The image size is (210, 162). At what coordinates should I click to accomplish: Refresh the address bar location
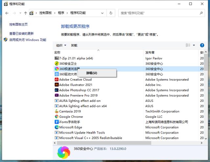click(x=111, y=13)
